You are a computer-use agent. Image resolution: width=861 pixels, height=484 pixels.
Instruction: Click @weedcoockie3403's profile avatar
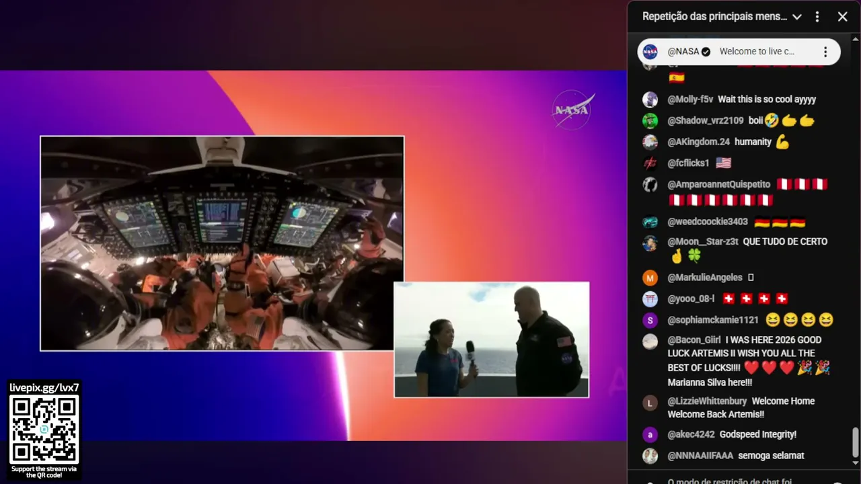[x=650, y=222]
